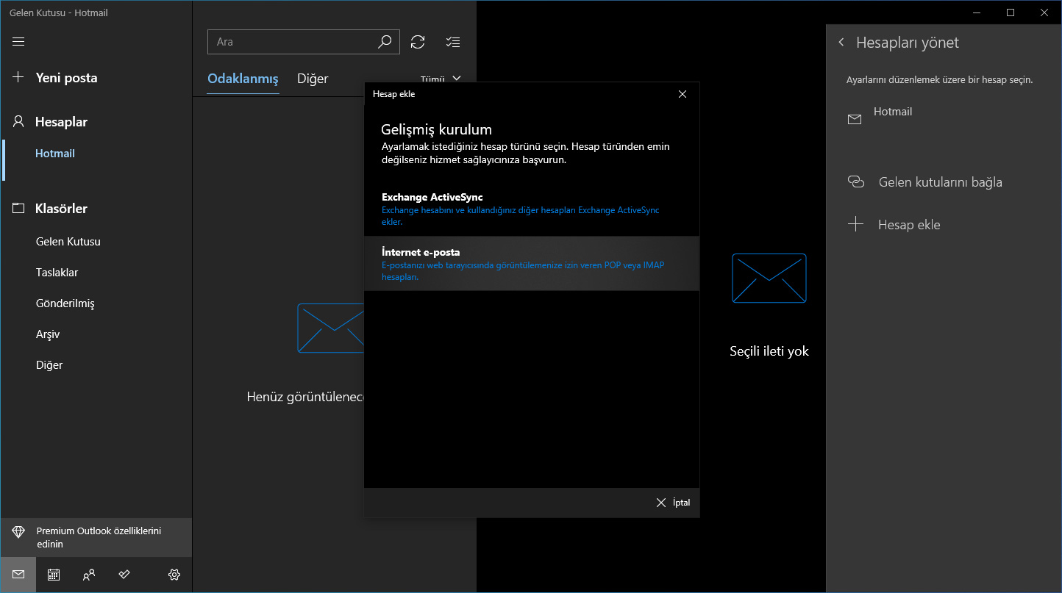Open the hamburger navigation menu
The height and width of the screenshot is (593, 1062).
coord(18,42)
